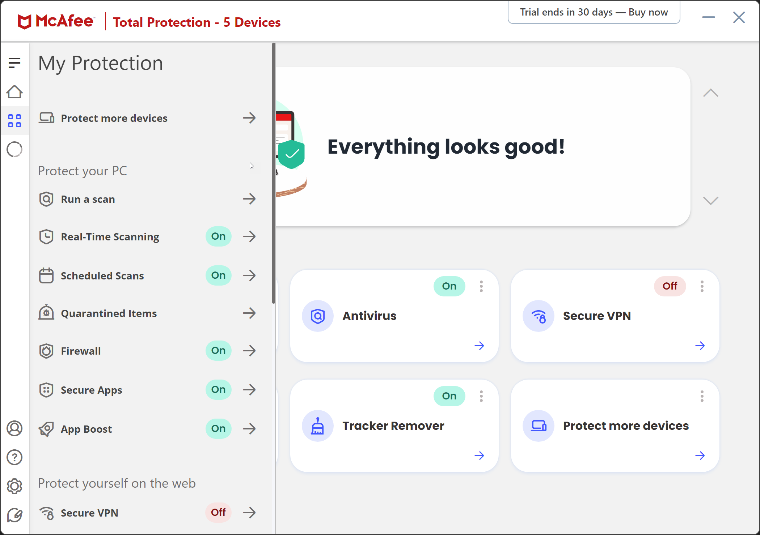Click the Protect more devices card icon

pos(539,426)
